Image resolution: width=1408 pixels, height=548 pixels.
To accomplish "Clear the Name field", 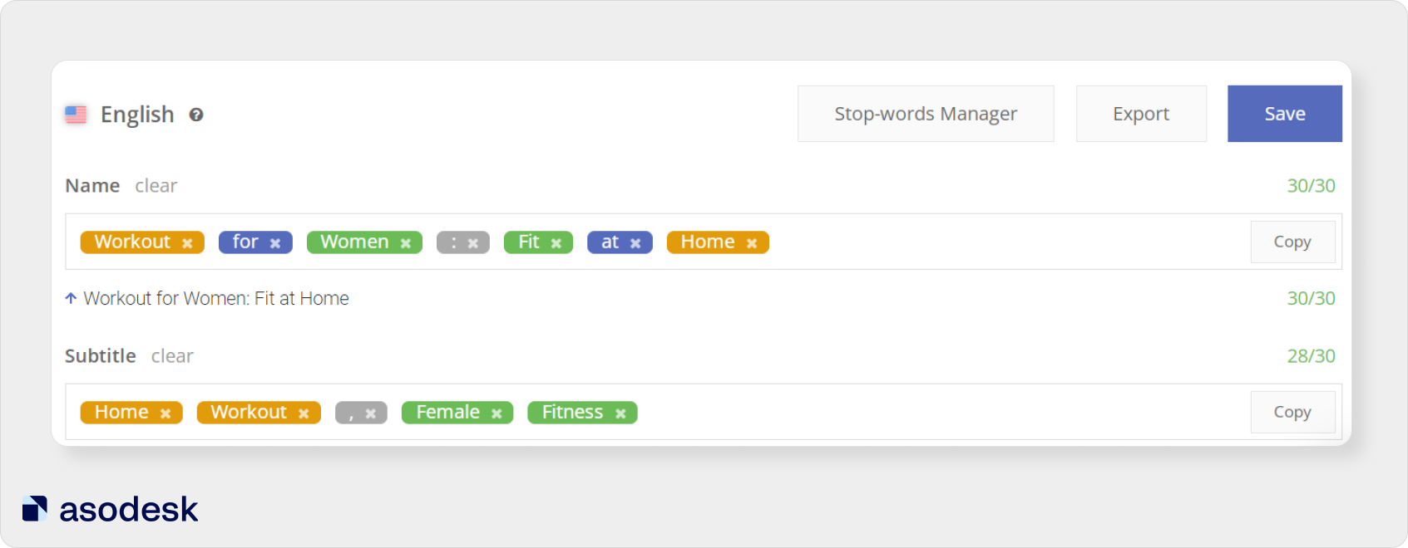I will click(x=156, y=186).
